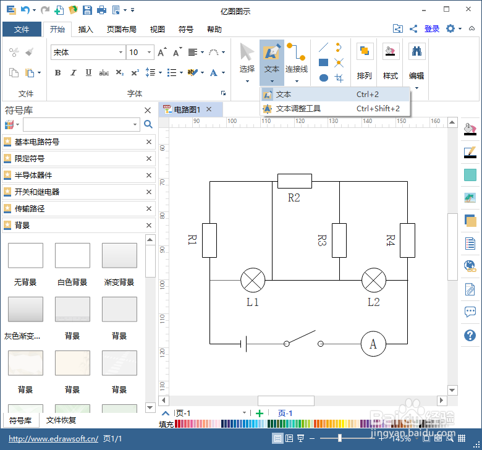482x450 pixels.
Task: Open the attachment paperclip side panel icon
Action: tap(470, 289)
